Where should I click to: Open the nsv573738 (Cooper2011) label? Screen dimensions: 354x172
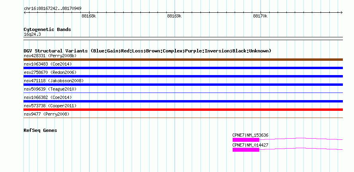pos(50,106)
